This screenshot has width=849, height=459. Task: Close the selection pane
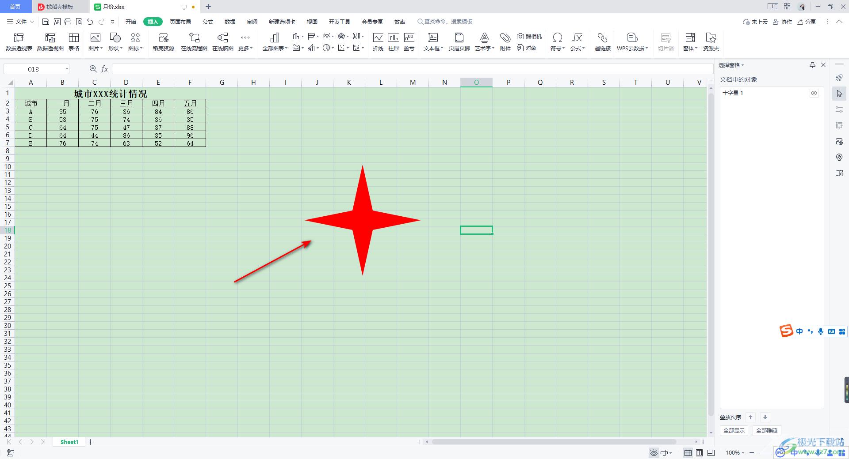823,65
